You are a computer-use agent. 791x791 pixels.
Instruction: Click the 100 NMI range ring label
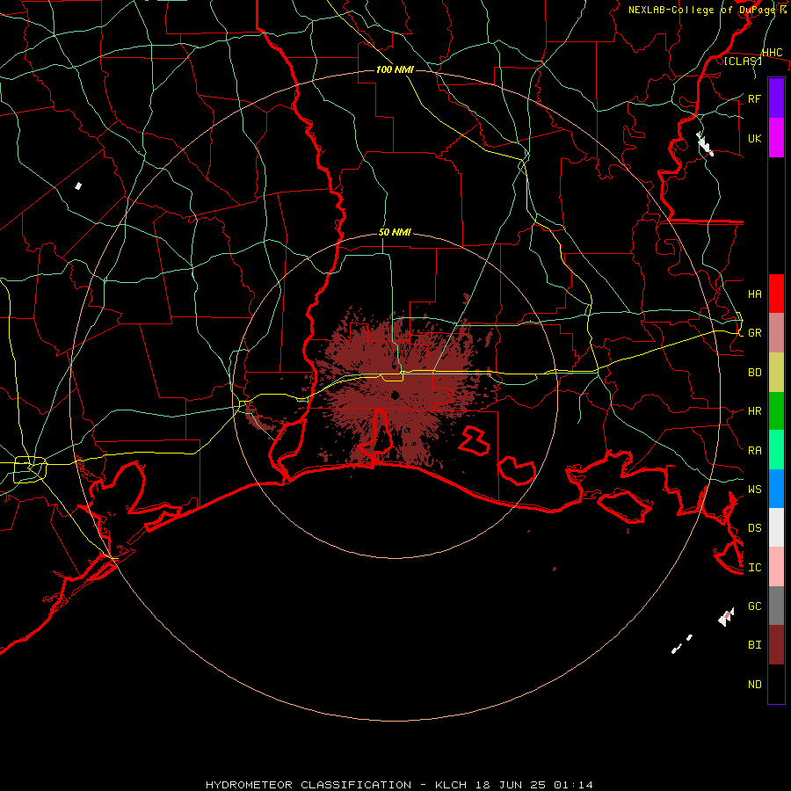tap(395, 69)
